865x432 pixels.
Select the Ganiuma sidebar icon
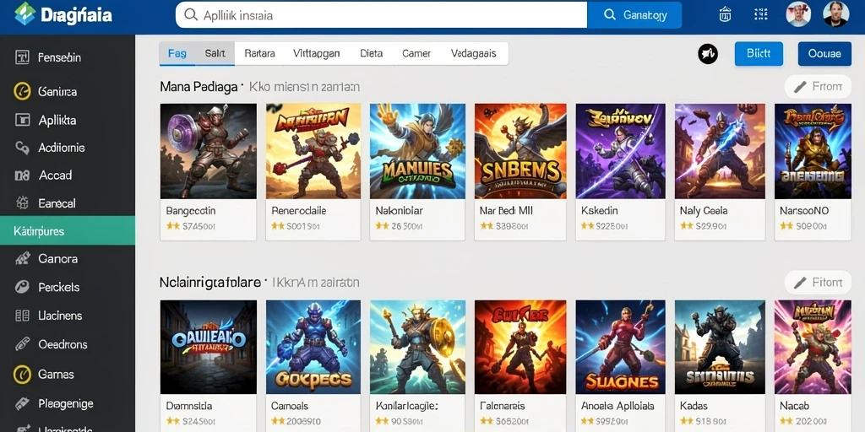22,91
